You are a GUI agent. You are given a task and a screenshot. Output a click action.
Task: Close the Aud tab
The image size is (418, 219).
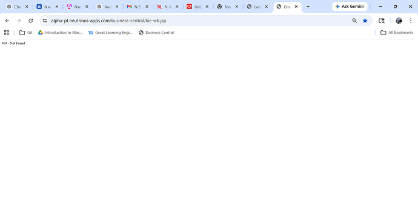click(117, 7)
